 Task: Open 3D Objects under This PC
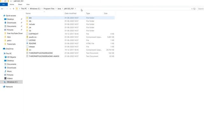click(11, 57)
